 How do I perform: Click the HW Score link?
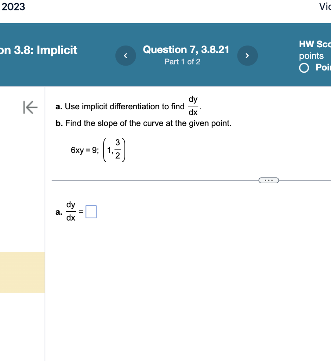point(314,44)
